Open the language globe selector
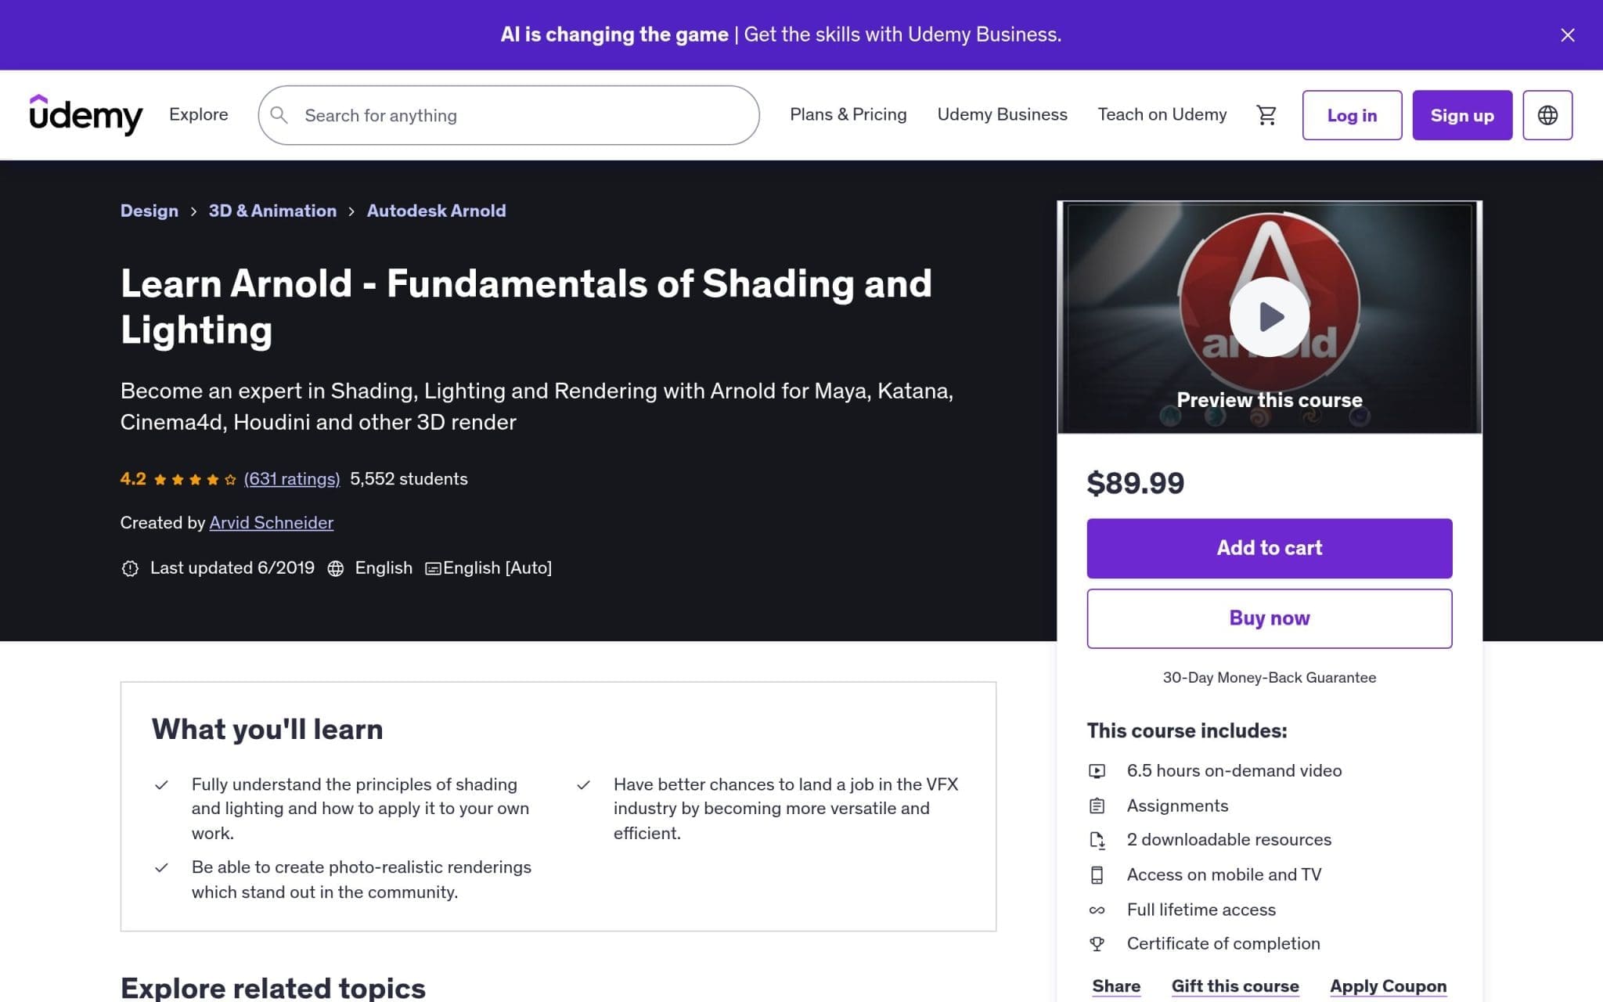The width and height of the screenshot is (1603, 1002). tap(1547, 115)
